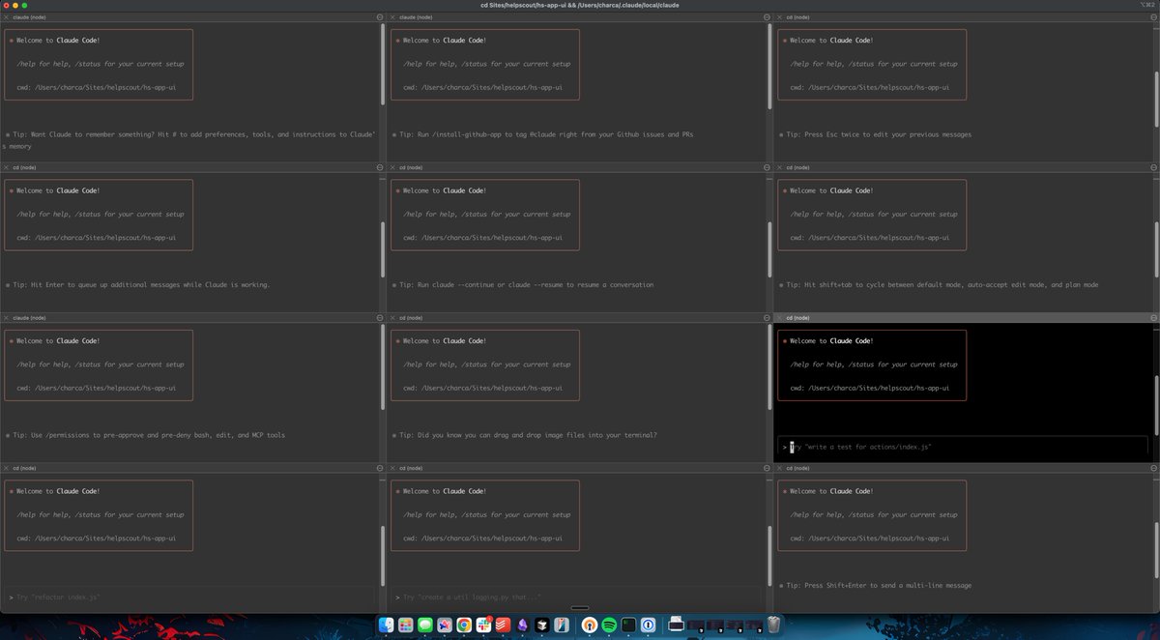This screenshot has width=1160, height=640.
Task: Focus the 'cd (node)' pane title above 'Shift+Enter' tip
Action: [x=799, y=468]
